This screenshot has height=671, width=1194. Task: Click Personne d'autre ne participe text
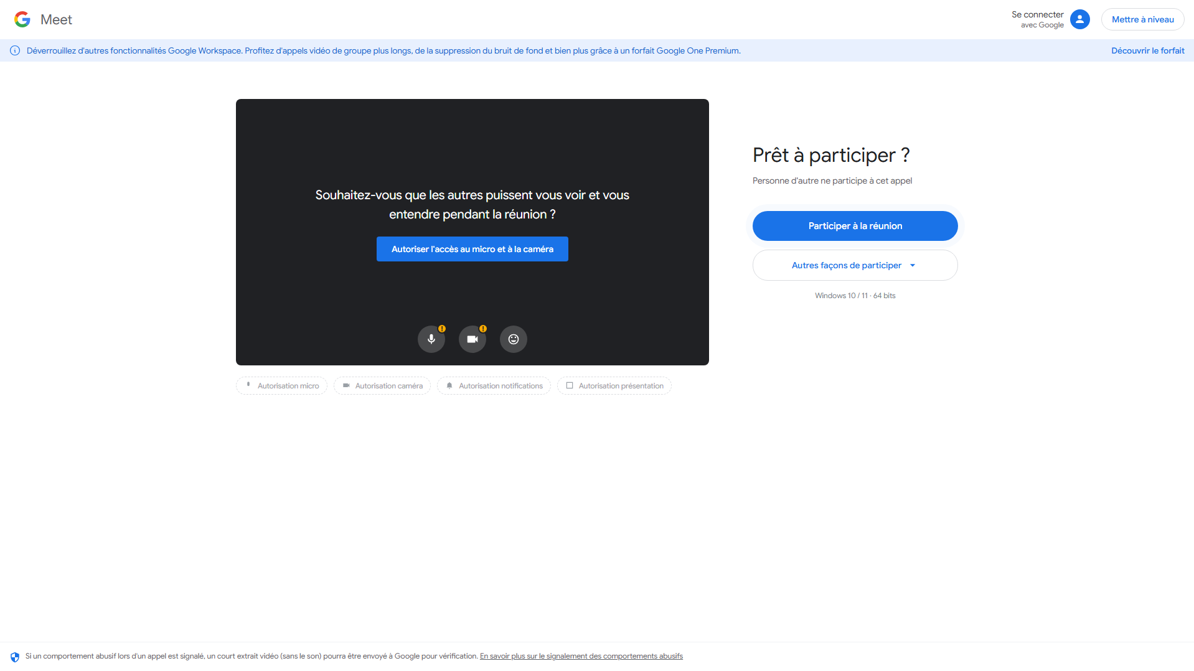(x=832, y=181)
